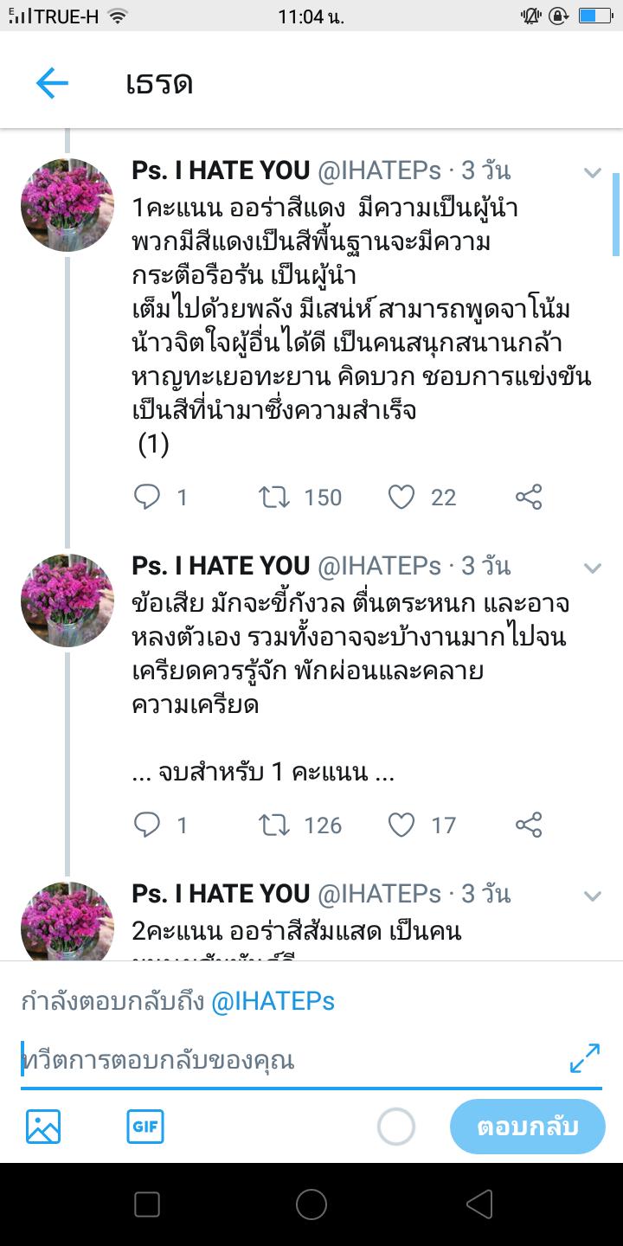The width and height of the screenshot is (623, 1246).
Task: Reply to the first tweet
Action: click(x=147, y=497)
